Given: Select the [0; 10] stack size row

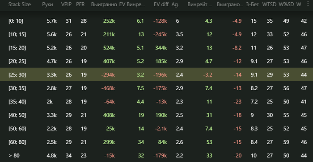Looking at the screenshot, I should pos(156,21).
